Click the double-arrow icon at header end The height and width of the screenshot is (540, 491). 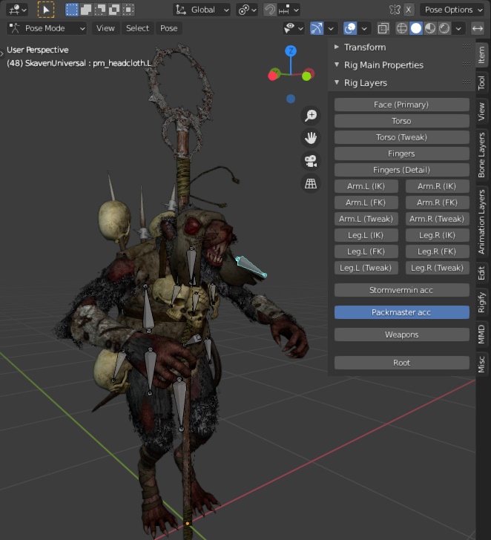(478, 28)
